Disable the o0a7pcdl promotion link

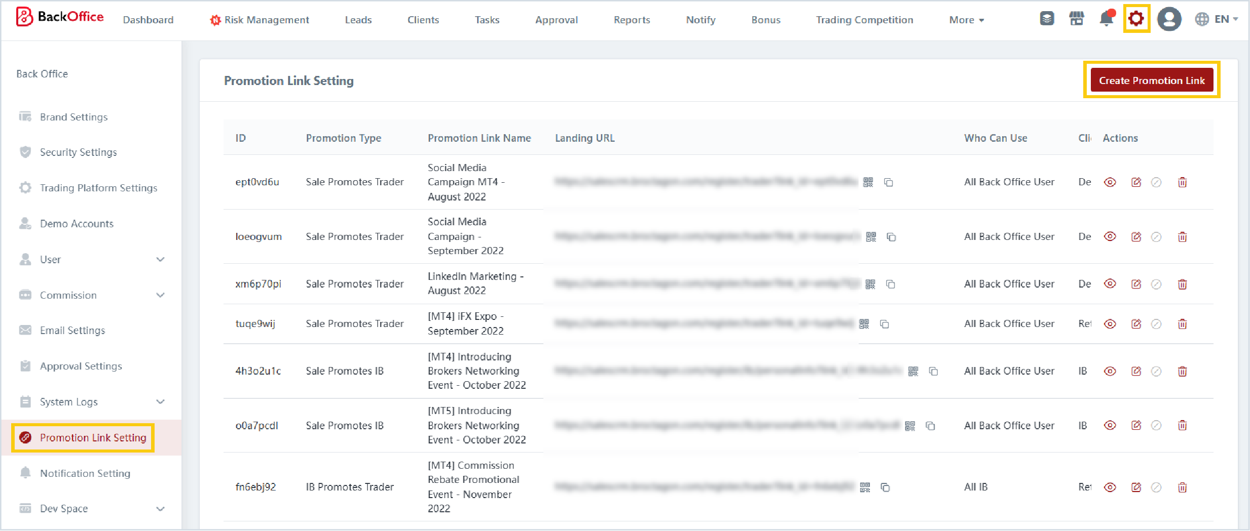(1156, 426)
